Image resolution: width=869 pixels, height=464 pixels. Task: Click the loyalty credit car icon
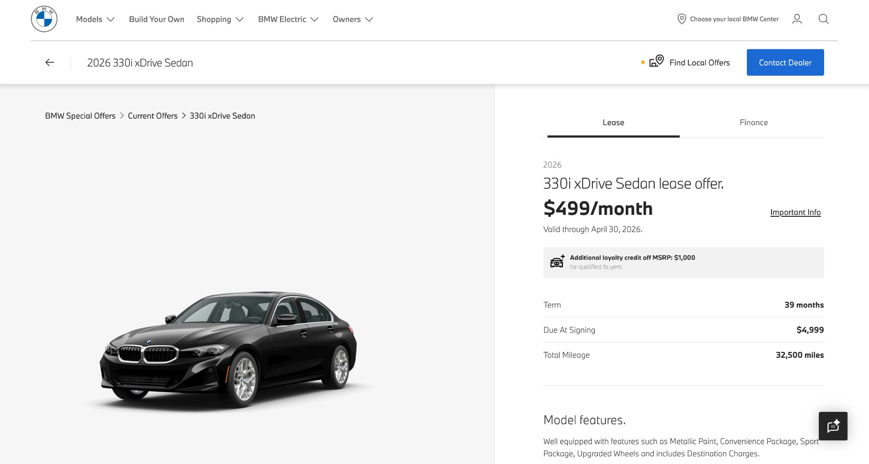pos(557,262)
